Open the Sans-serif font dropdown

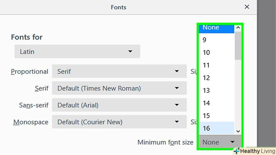tap(119, 105)
